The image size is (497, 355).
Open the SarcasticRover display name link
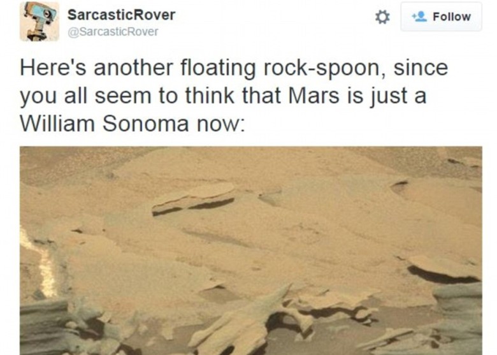click(x=121, y=15)
